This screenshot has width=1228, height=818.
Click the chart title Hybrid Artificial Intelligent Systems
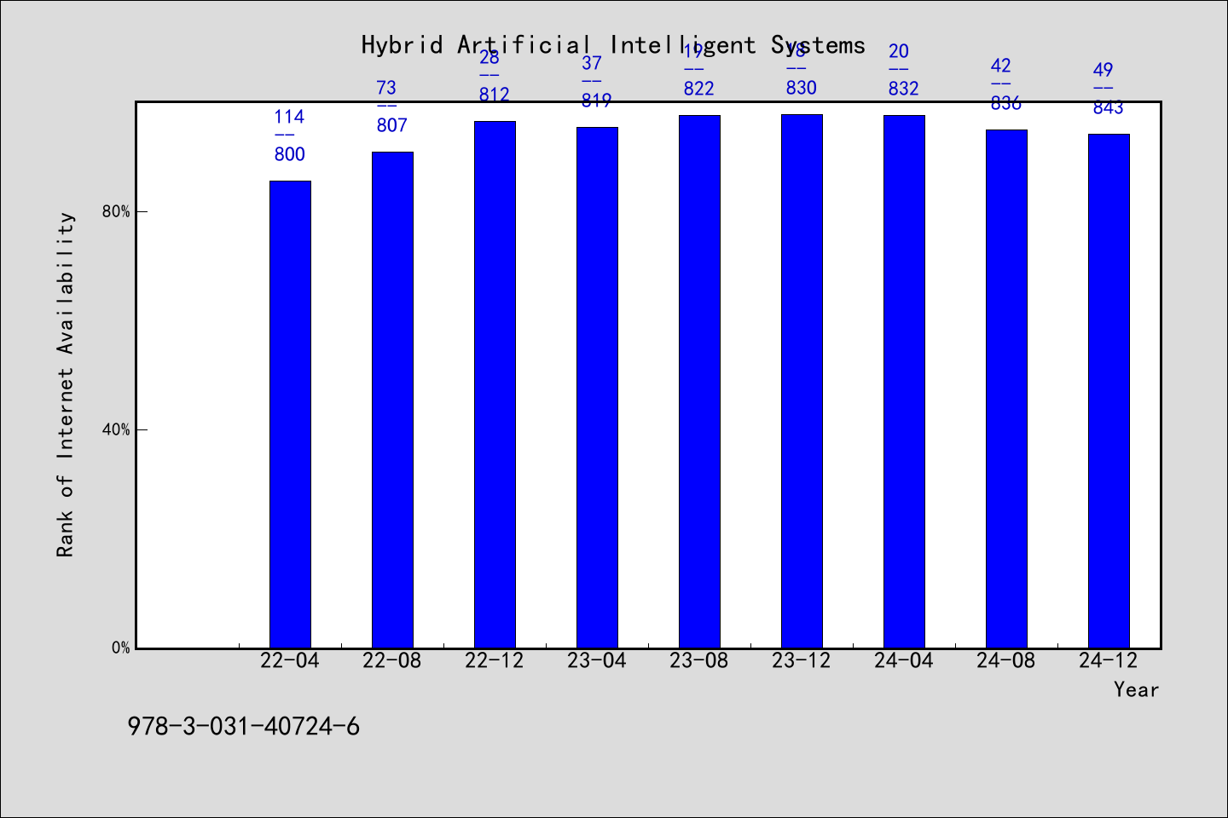pos(613,45)
